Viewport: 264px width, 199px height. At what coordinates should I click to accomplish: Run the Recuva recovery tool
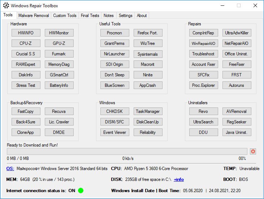point(59,111)
